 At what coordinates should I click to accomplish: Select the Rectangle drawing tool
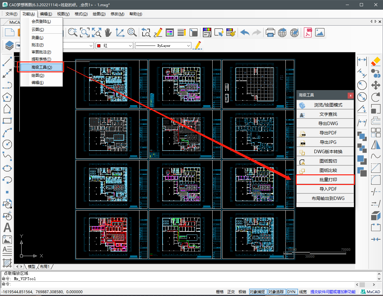click(7, 120)
